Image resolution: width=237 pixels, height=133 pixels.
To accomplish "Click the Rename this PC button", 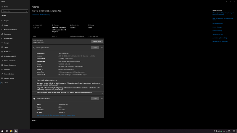I will pyautogui.click(x=97, y=42).
